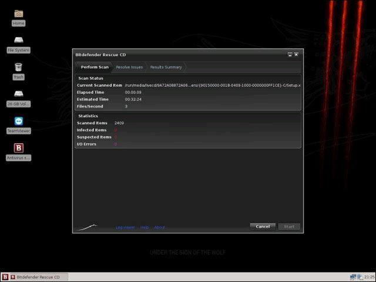Close the Bitdefender Rescue CD window

click(x=296, y=55)
